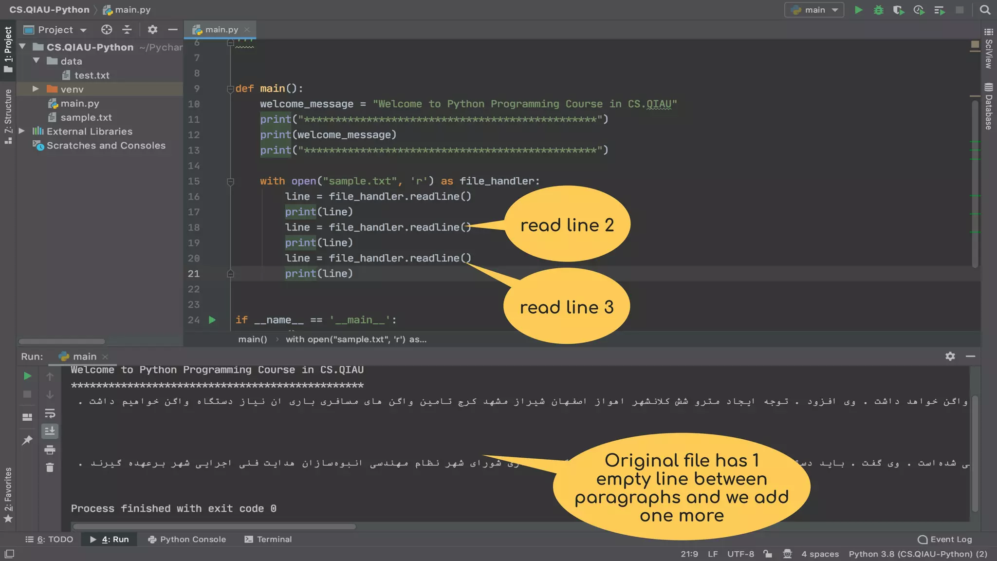Open the main run configuration dropdown

(x=814, y=10)
